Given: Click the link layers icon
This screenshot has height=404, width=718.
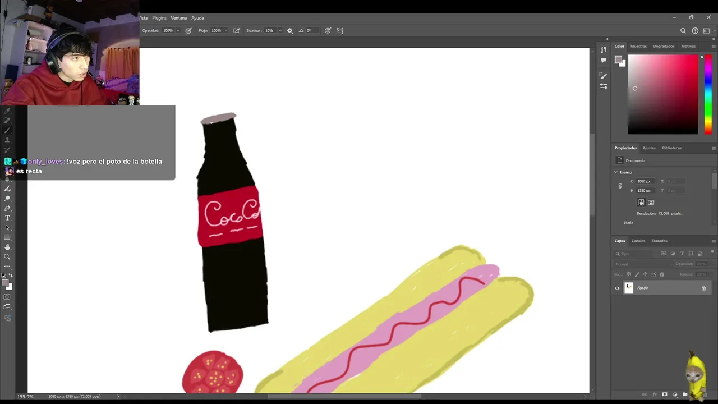Looking at the screenshot, I should point(645,394).
